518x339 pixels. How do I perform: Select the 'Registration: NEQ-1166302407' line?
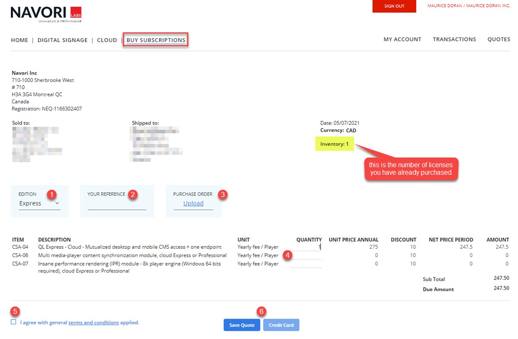click(x=47, y=109)
